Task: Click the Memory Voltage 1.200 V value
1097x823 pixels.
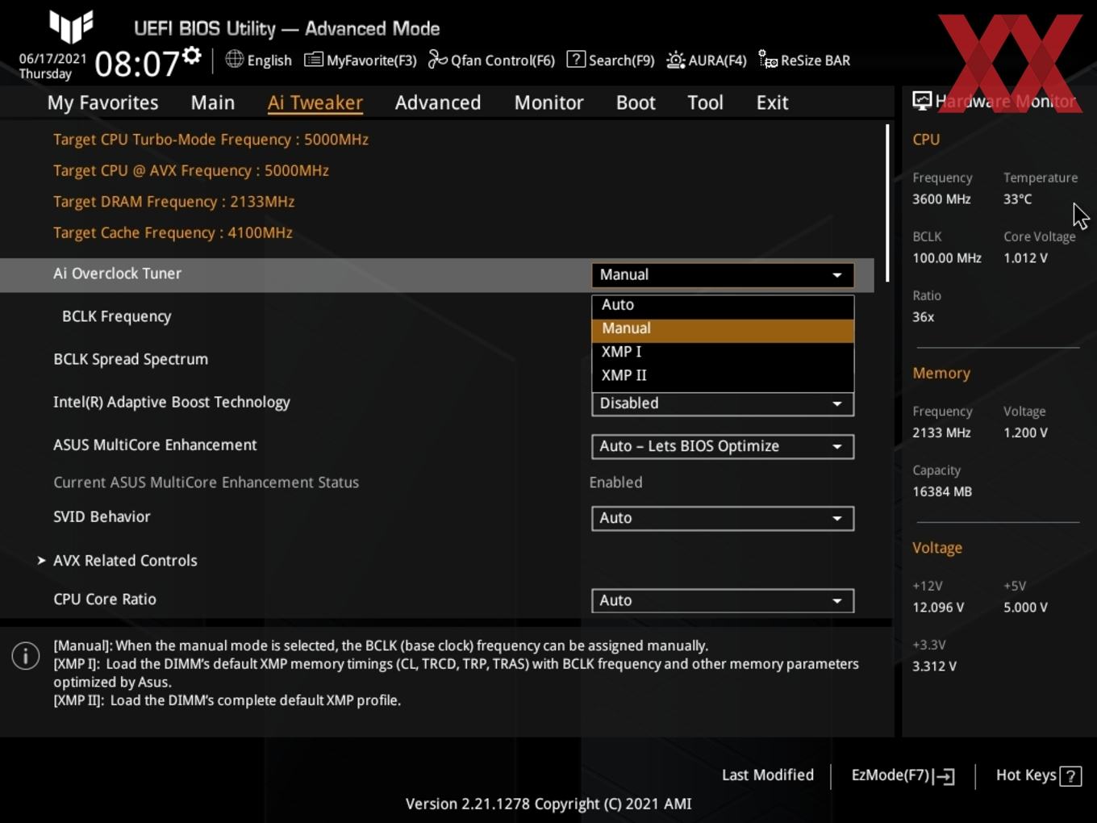Action: (x=1025, y=432)
